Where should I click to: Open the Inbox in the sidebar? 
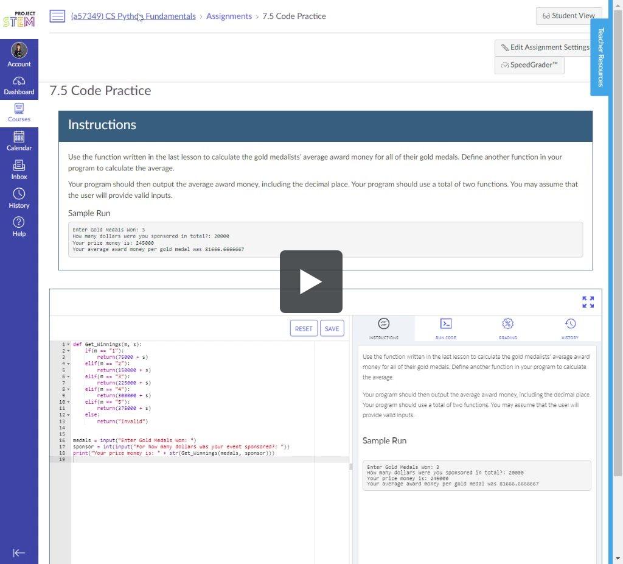click(19, 170)
